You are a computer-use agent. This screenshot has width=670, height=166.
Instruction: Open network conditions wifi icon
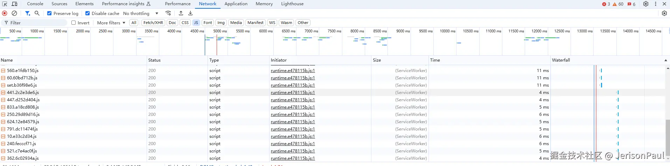168,13
